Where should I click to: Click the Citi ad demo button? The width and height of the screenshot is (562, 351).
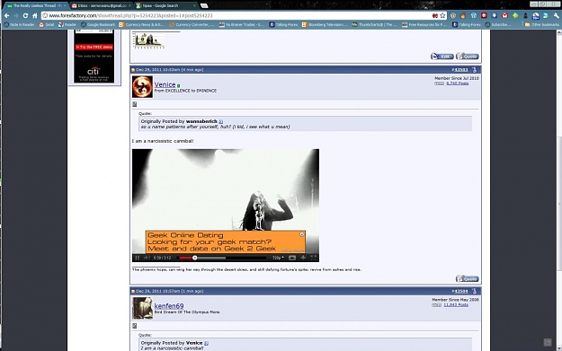(x=94, y=47)
